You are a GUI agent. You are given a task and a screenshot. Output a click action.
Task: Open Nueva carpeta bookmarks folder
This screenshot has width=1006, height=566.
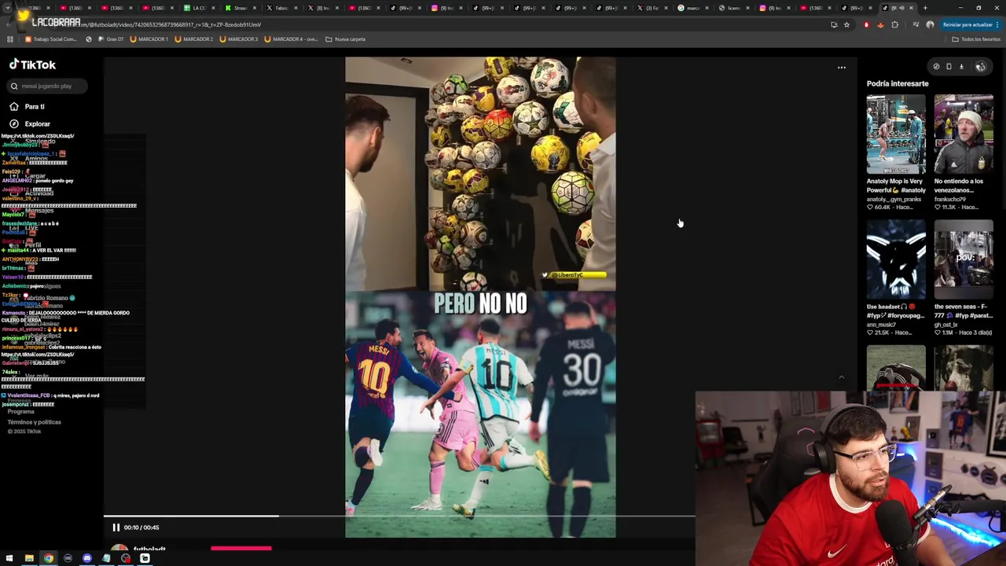(345, 39)
